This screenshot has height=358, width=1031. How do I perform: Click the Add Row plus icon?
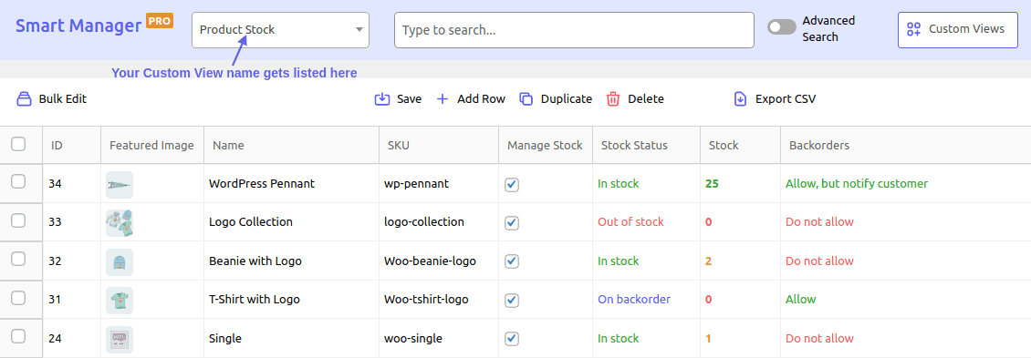(443, 99)
